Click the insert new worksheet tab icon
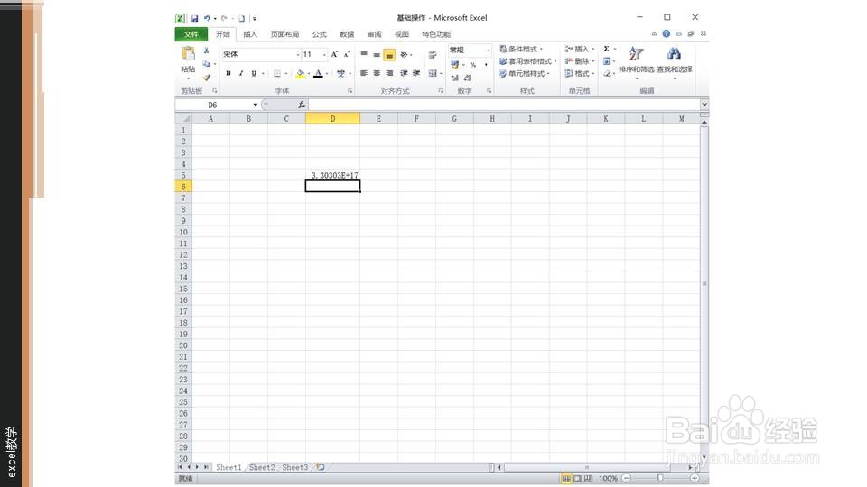The image size is (867, 487). tap(320, 467)
